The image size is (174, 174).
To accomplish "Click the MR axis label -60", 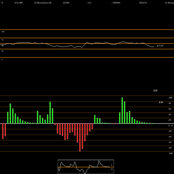I will [170, 142].
